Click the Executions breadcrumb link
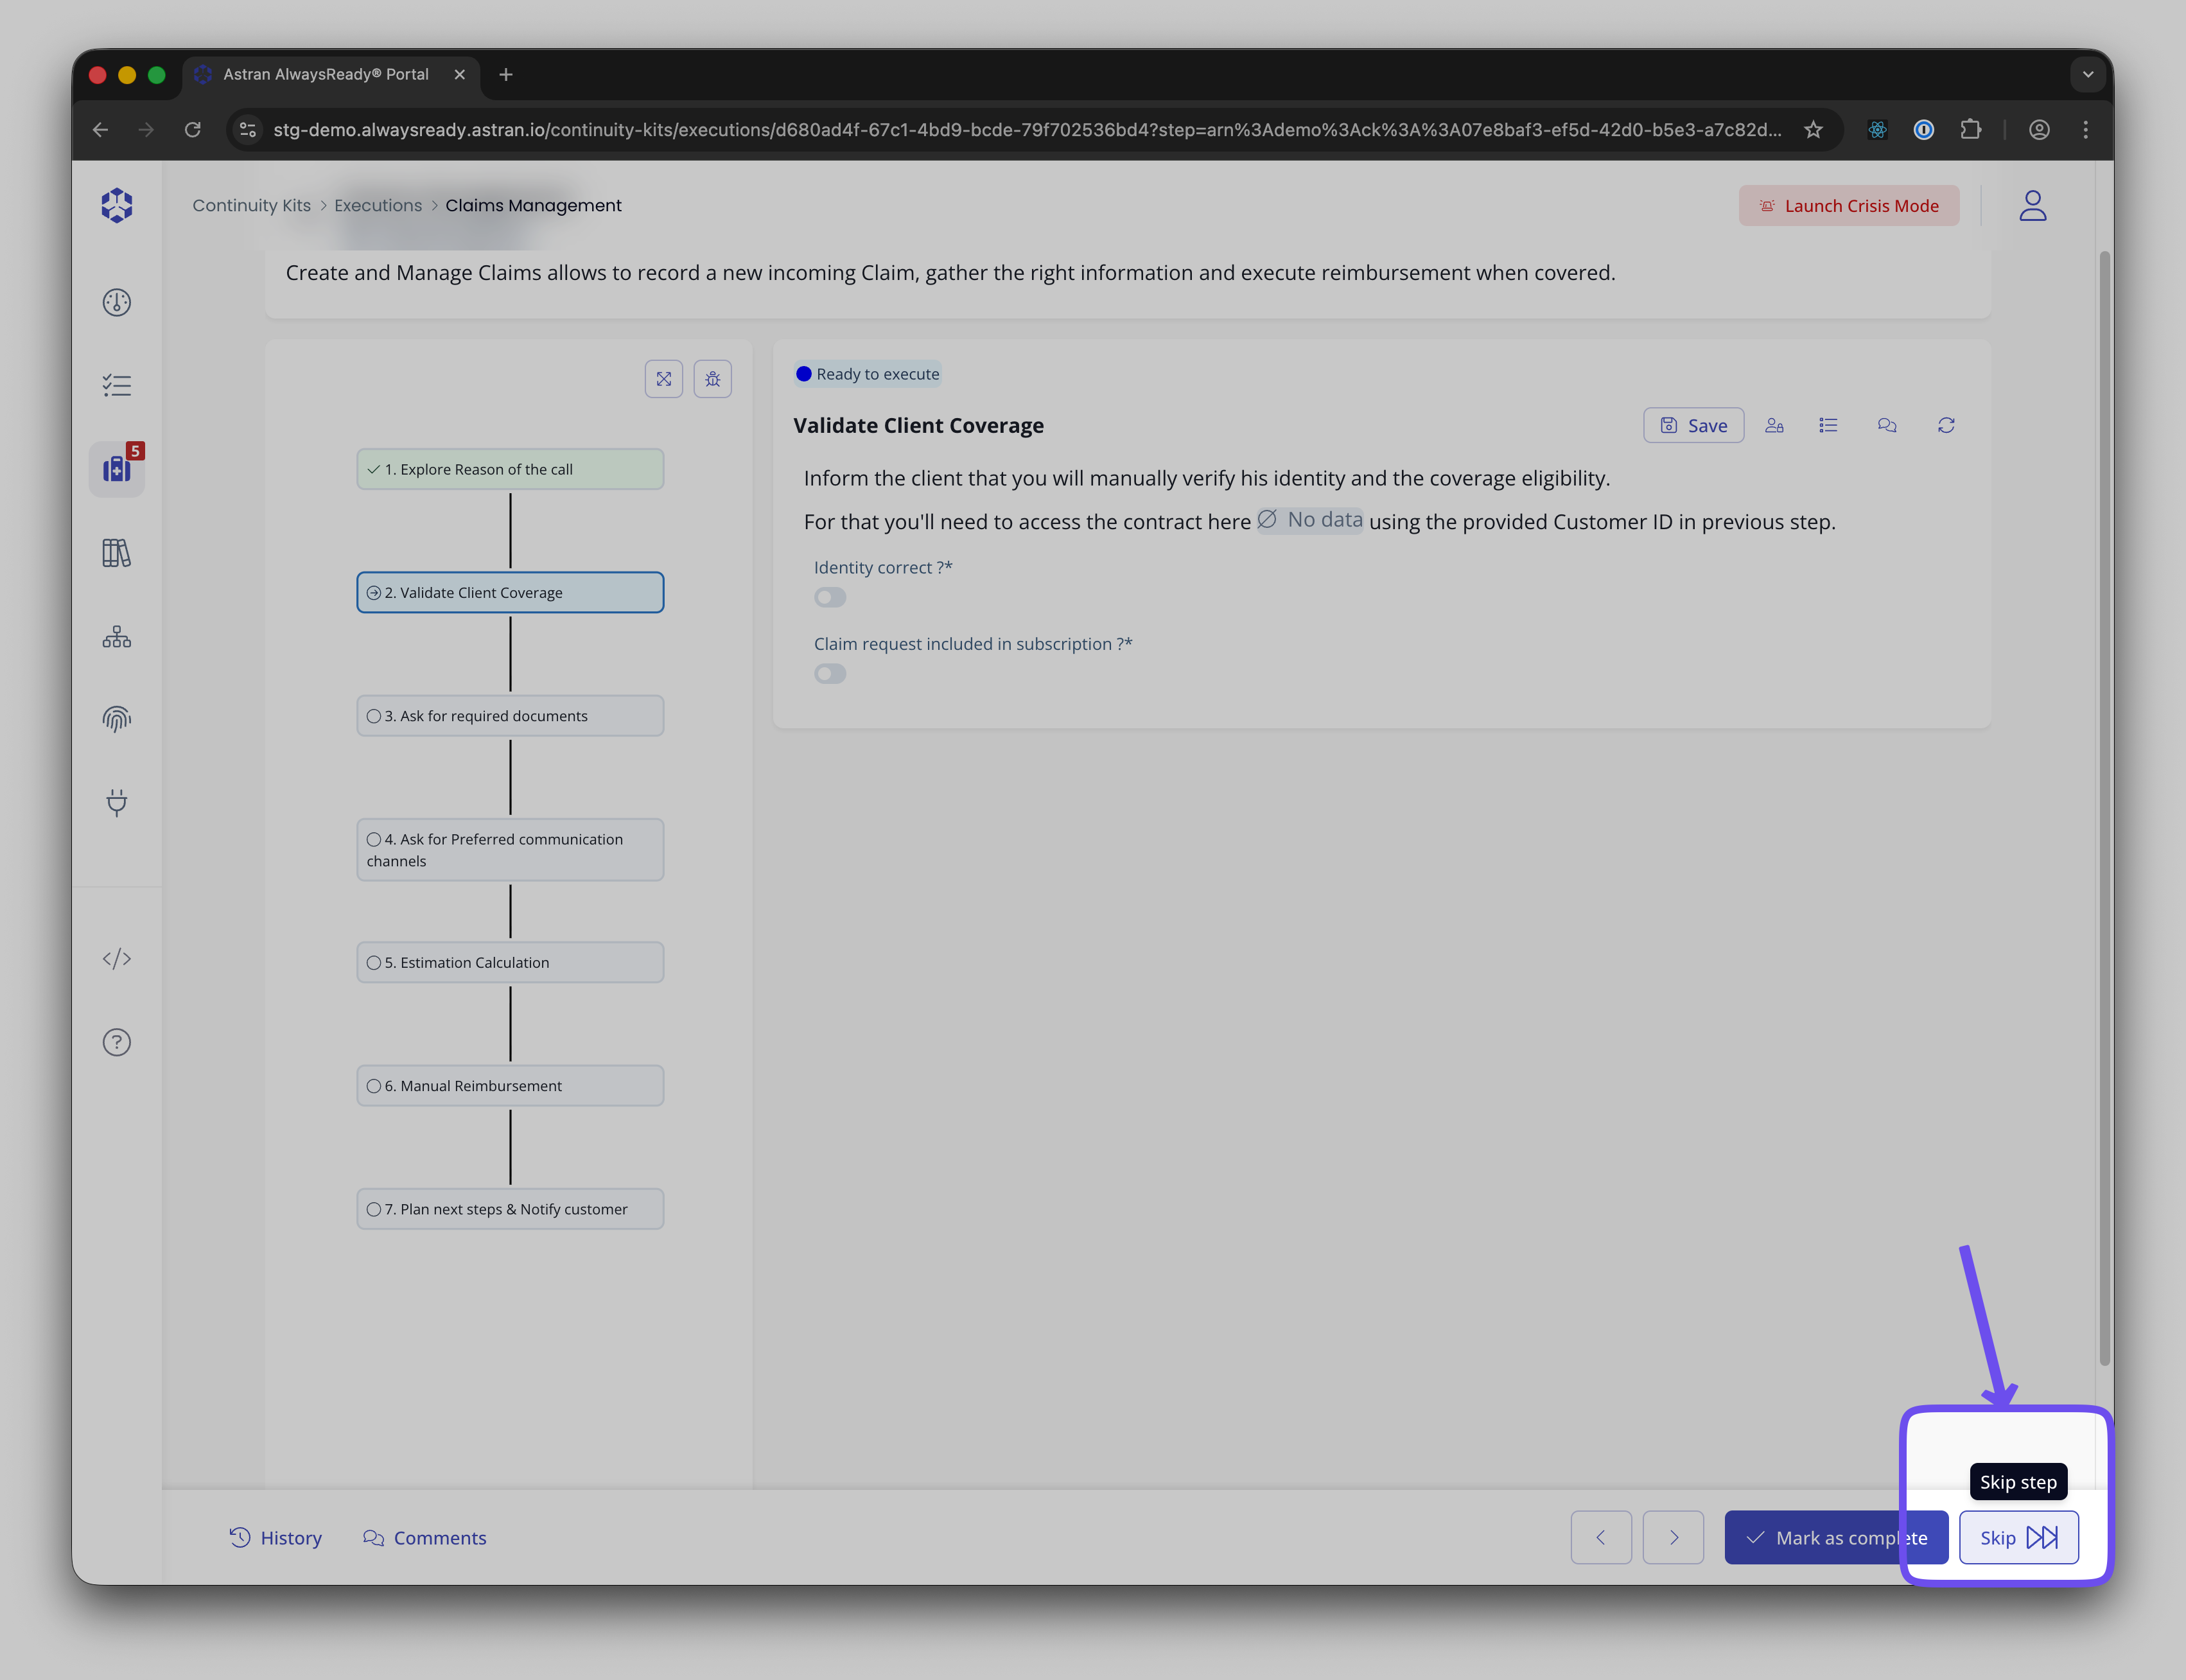Image resolution: width=2186 pixels, height=1680 pixels. point(378,206)
